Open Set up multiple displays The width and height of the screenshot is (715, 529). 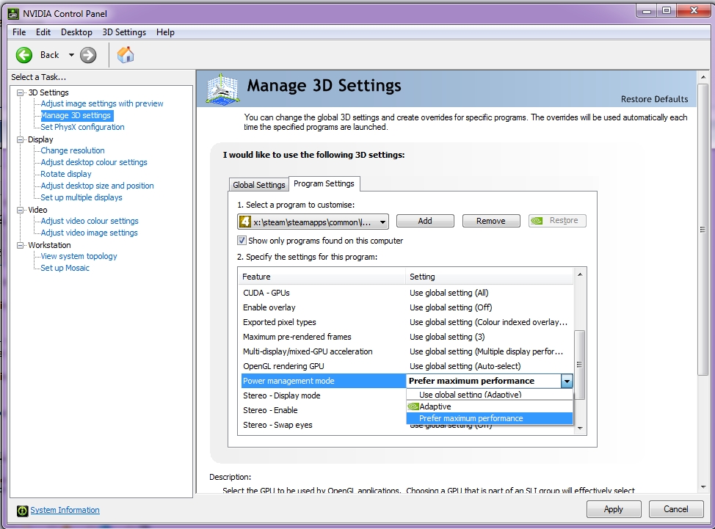81,197
